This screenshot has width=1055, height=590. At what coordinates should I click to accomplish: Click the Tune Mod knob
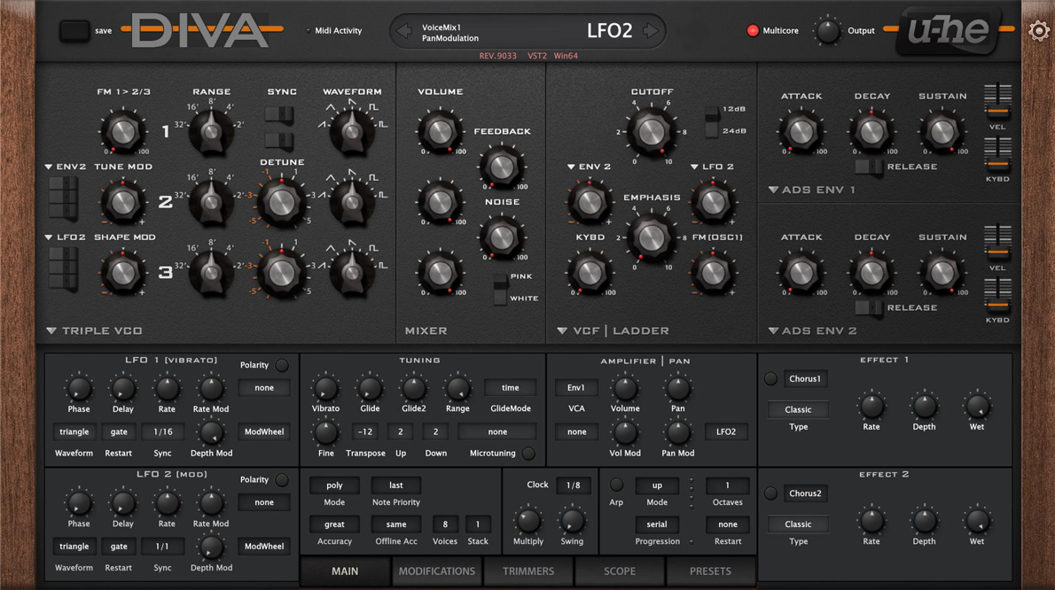pyautogui.click(x=122, y=202)
